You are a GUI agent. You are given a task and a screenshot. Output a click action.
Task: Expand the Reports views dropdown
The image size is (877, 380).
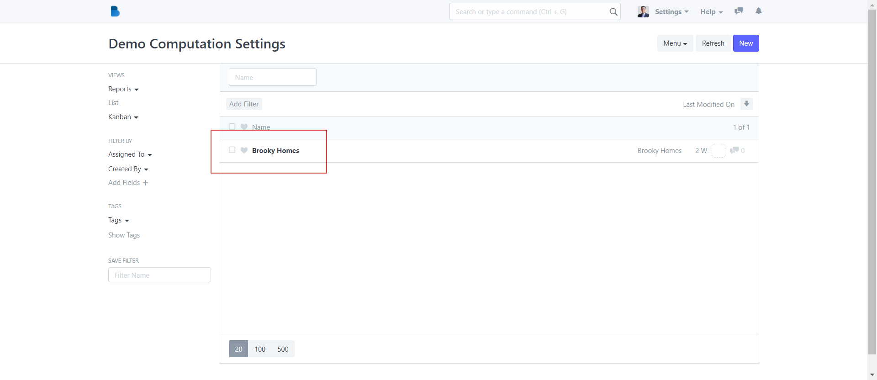pos(123,89)
